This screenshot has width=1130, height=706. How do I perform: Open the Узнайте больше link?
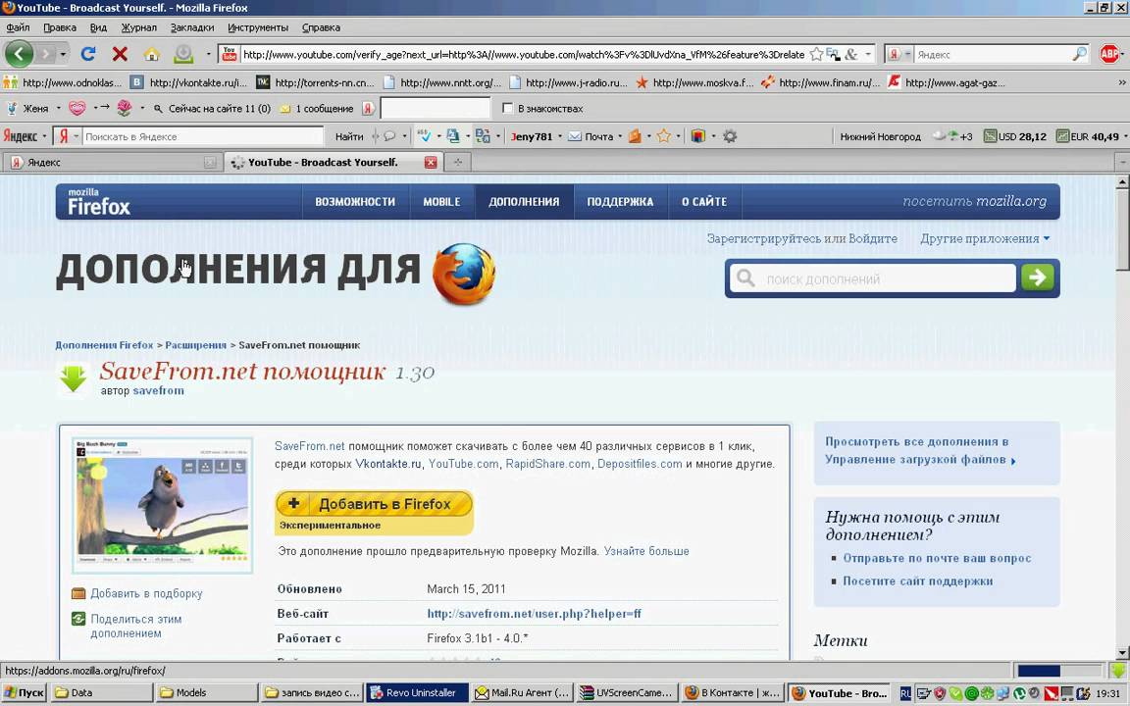(x=646, y=551)
